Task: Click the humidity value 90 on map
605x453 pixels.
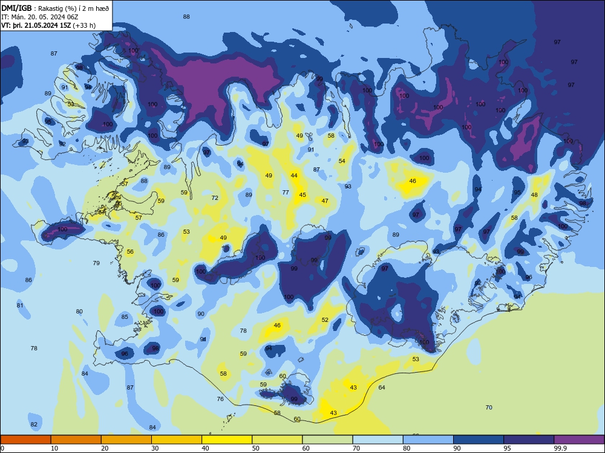Action: coord(201,314)
